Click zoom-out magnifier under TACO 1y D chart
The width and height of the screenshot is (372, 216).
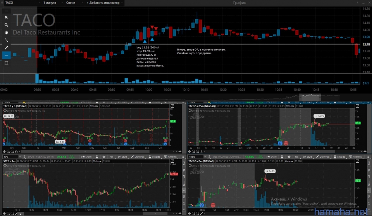click(x=12, y=151)
